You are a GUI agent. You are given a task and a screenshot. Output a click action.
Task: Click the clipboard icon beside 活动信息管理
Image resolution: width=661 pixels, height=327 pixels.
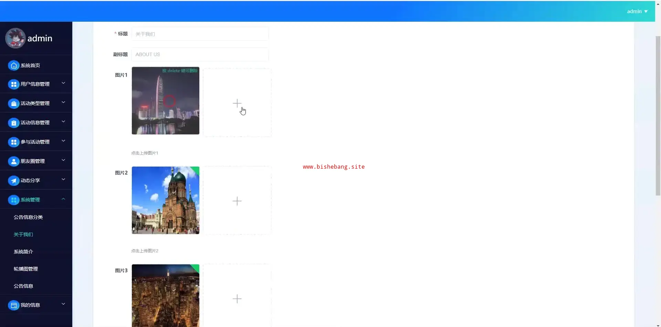14,123
